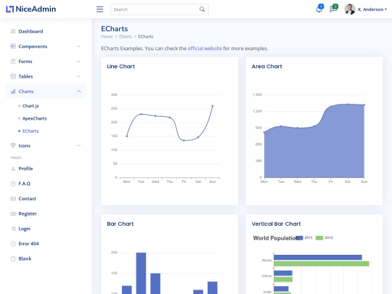Open the Register page link
Viewport: 392px width, 294px height.
point(46,213)
